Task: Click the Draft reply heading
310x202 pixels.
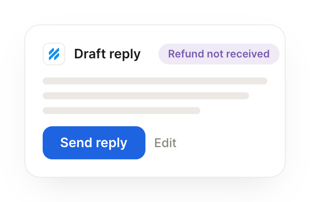Action: click(x=108, y=54)
